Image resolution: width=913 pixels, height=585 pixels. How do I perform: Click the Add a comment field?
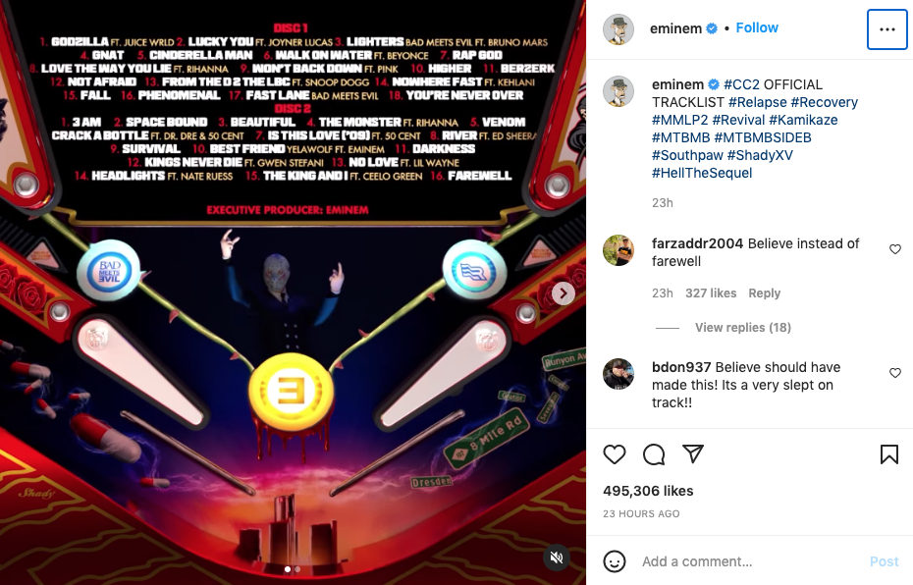(751, 561)
